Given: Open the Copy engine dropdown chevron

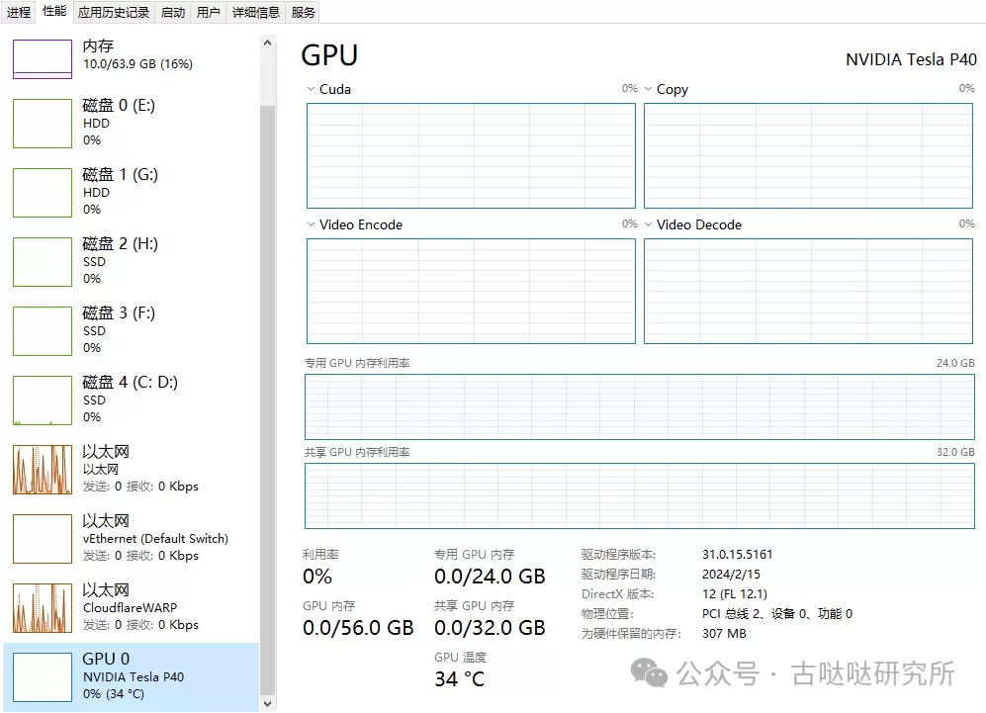Looking at the screenshot, I should (x=648, y=89).
